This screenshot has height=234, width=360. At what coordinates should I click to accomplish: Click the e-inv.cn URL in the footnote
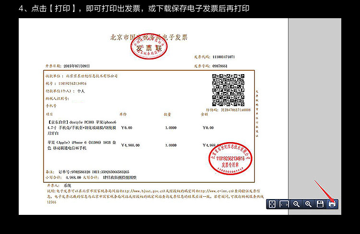coord(215,191)
